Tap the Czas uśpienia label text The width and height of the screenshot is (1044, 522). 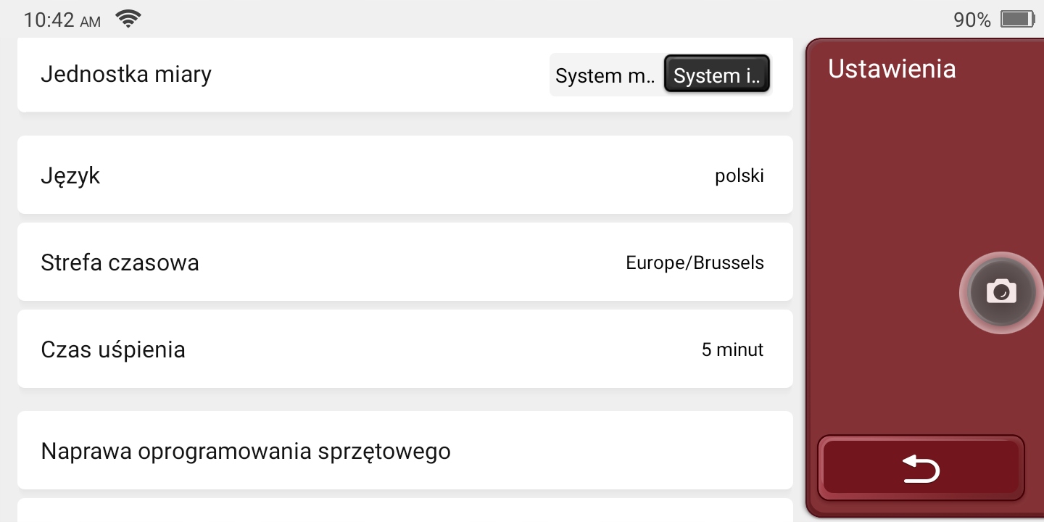113,349
